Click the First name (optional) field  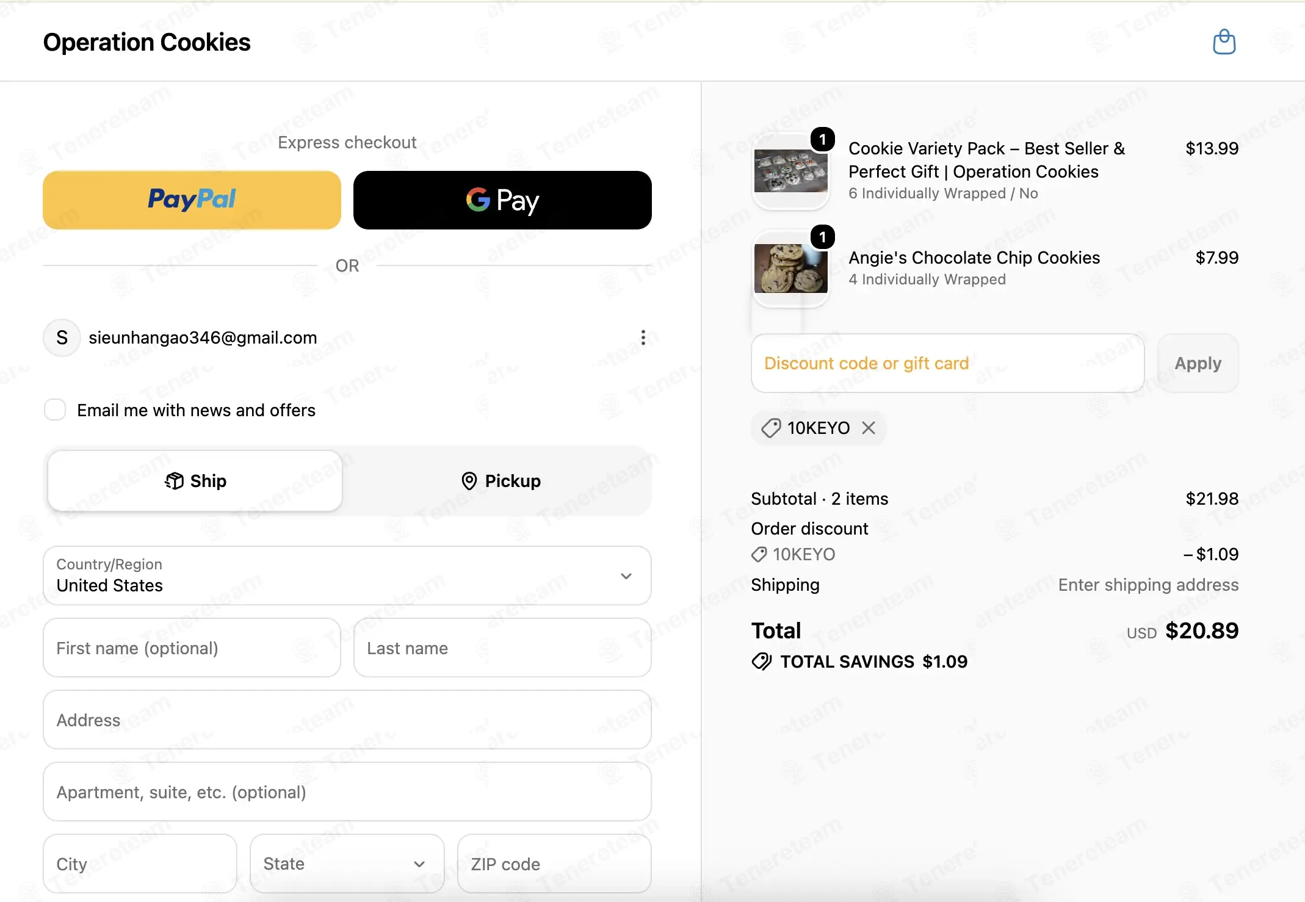(x=192, y=648)
